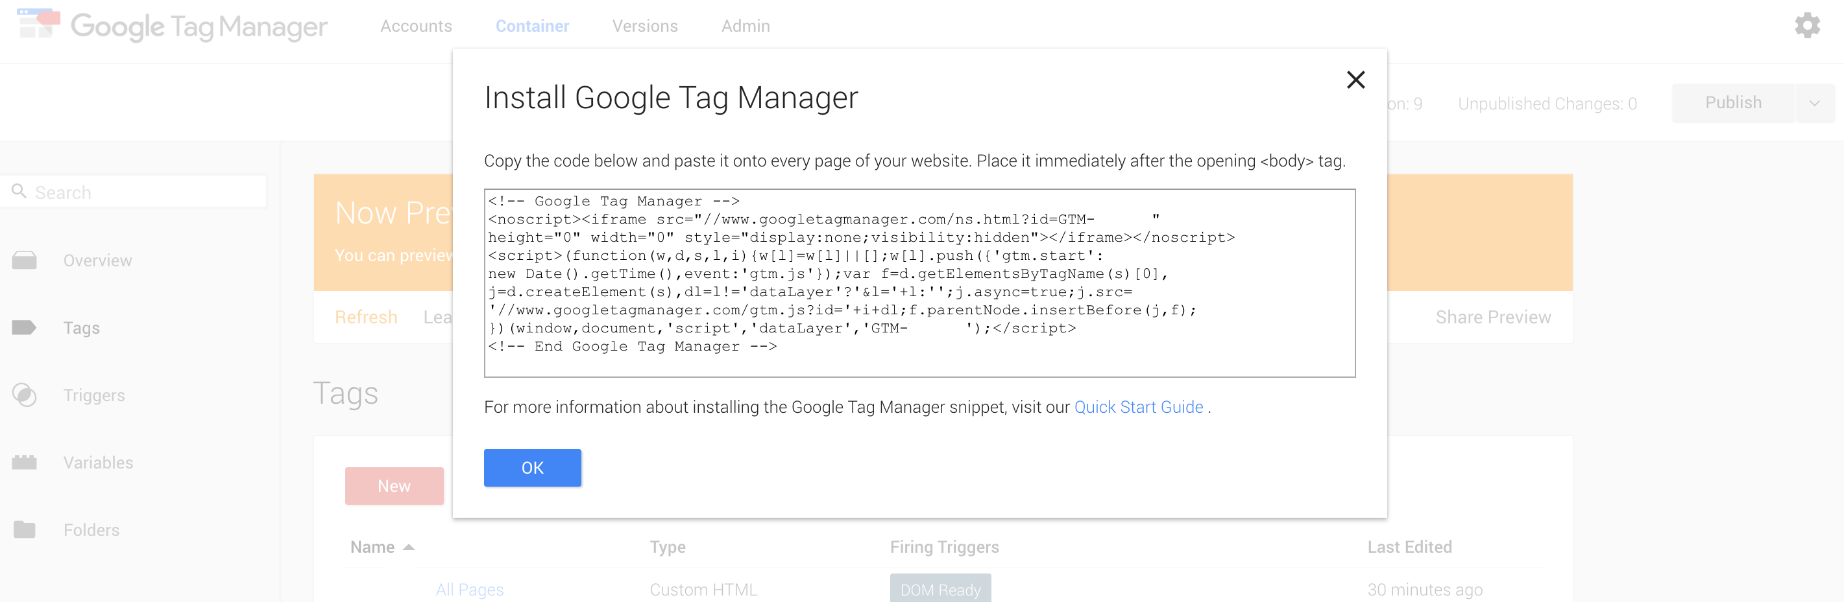Select Triggers in the sidebar
Viewport: 1844px width, 602px height.
tap(94, 395)
